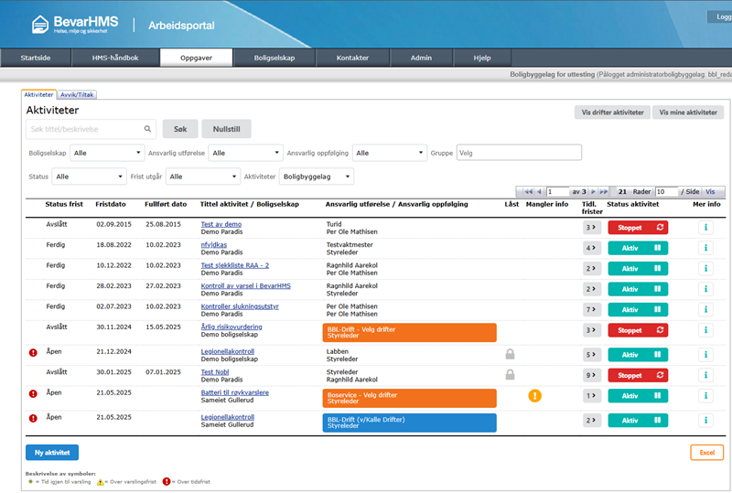Open info for Test Nobl row
732x493 pixels.
coord(705,375)
